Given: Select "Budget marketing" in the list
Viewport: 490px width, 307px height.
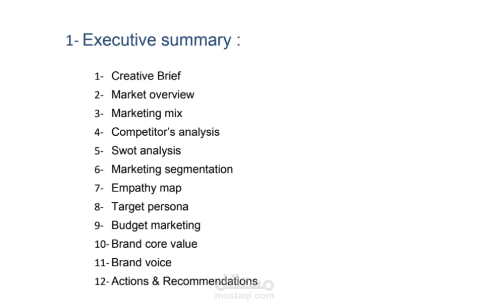Looking at the screenshot, I should (x=156, y=225).
